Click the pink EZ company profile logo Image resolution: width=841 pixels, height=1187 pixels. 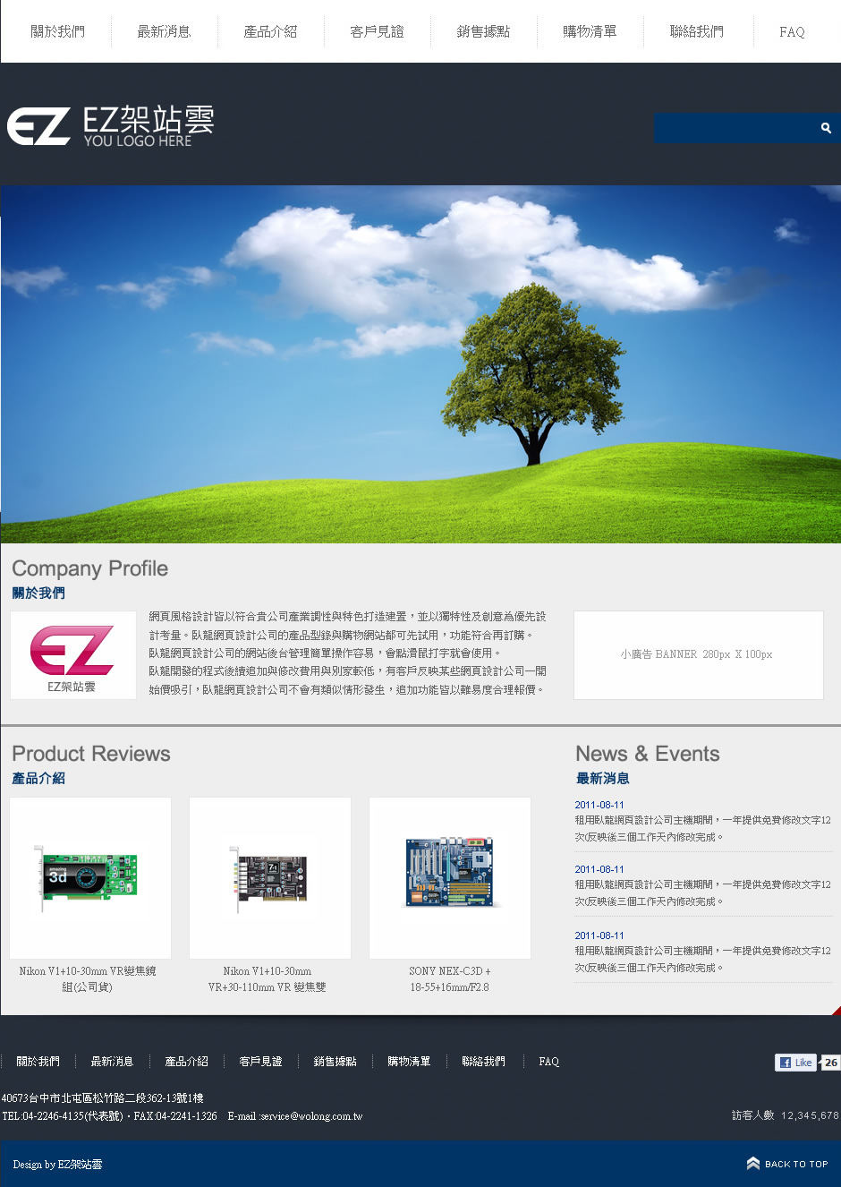(x=72, y=654)
